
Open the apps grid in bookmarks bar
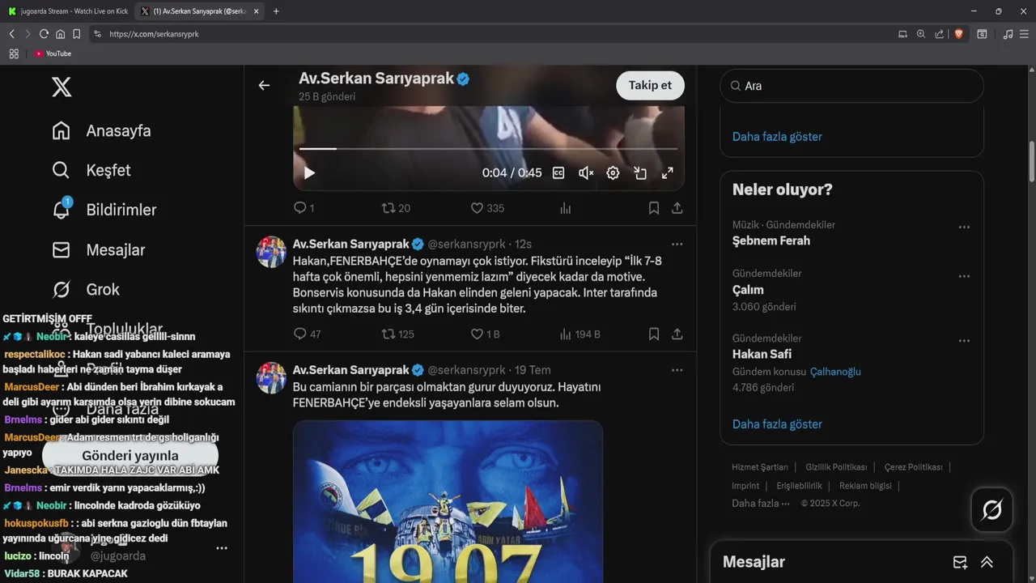pyautogui.click(x=14, y=53)
